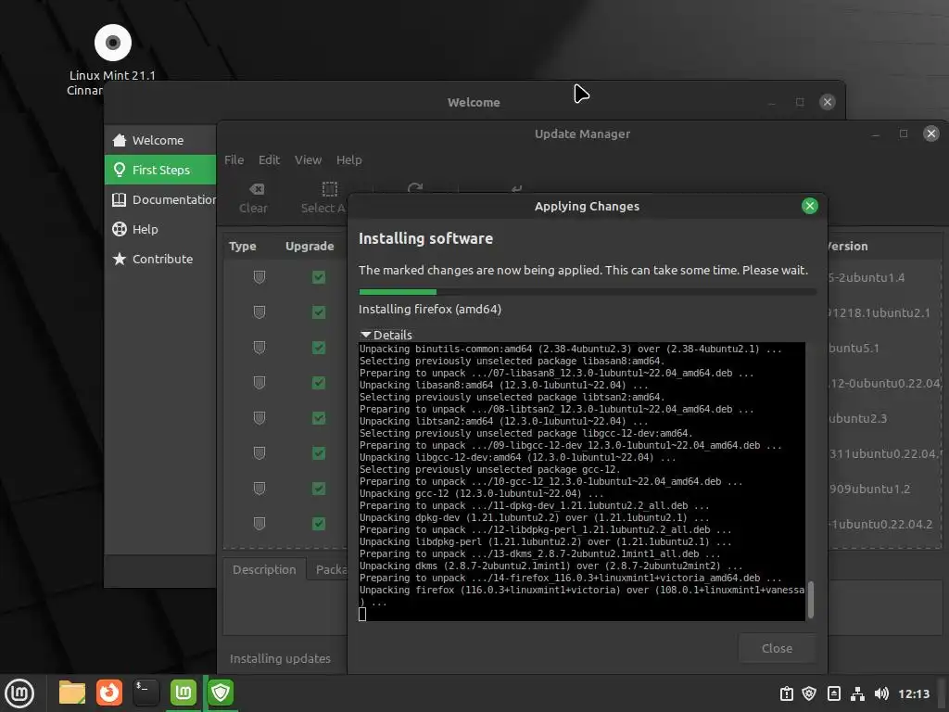
Task: Open the File menu
Action: point(234,159)
